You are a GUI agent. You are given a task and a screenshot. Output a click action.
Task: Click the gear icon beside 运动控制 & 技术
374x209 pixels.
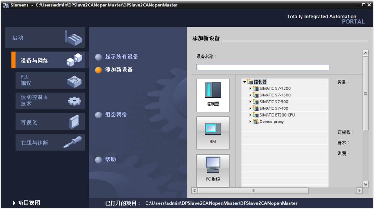pos(74,101)
